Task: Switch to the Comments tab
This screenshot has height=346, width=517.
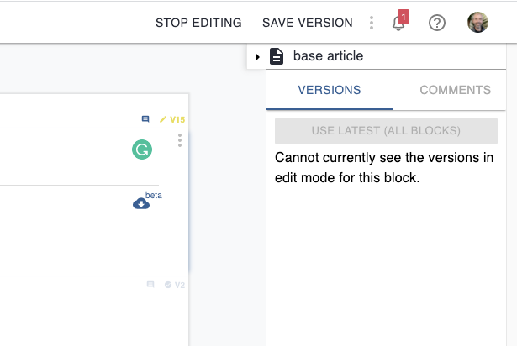Action: coord(456,90)
